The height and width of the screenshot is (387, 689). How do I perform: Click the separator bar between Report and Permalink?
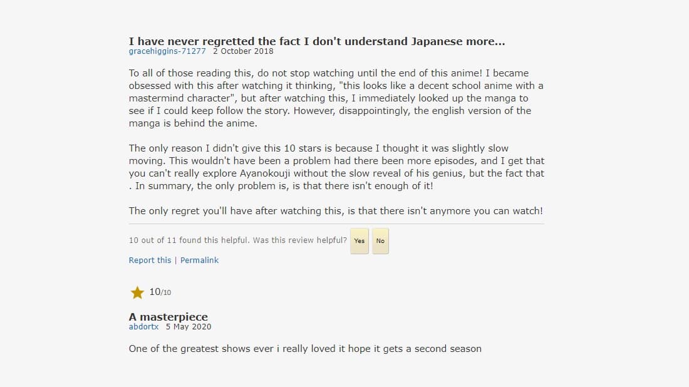(176, 260)
